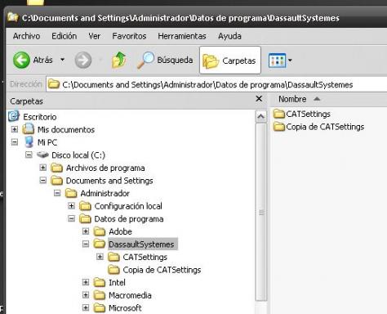Image resolution: width=387 pixels, height=314 pixels.
Task: Open Búsqueda search tool
Action: (x=165, y=60)
